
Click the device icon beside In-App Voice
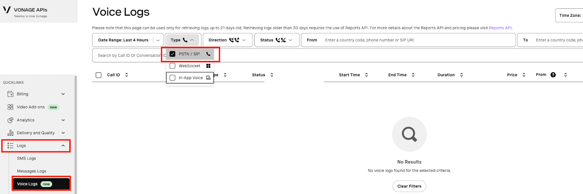pos(208,78)
